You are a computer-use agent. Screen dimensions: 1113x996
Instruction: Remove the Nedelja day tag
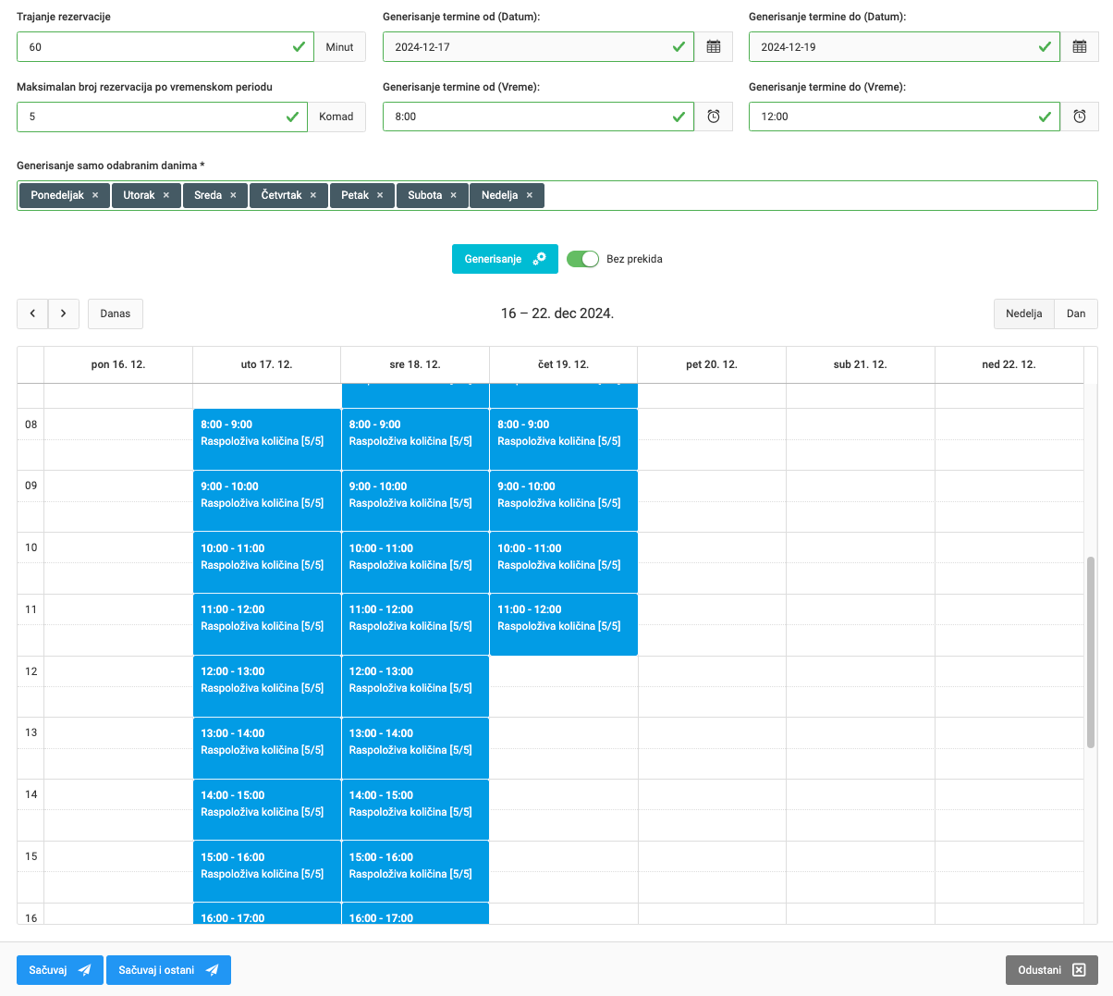[x=530, y=195]
